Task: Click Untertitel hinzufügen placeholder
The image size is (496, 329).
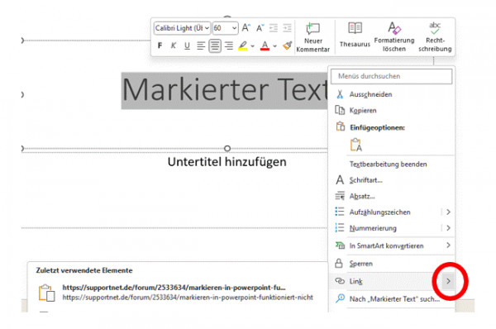Action: click(227, 162)
